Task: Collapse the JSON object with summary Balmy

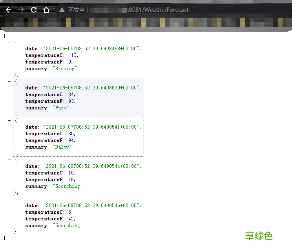Action: click(x=9, y=120)
